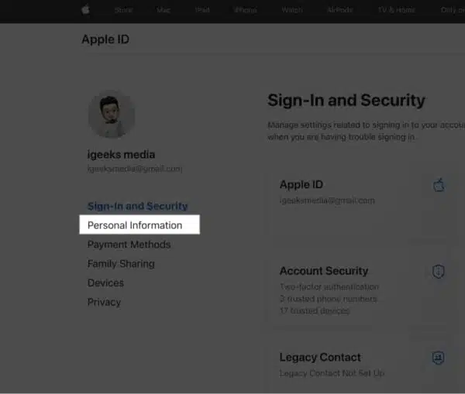This screenshot has width=465, height=394.
Task: Click the igeeks media profile avatar
Action: tap(112, 115)
